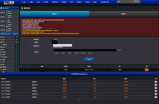
Task: Choose the first 충전보너스 받음 option
Action: 58,45
